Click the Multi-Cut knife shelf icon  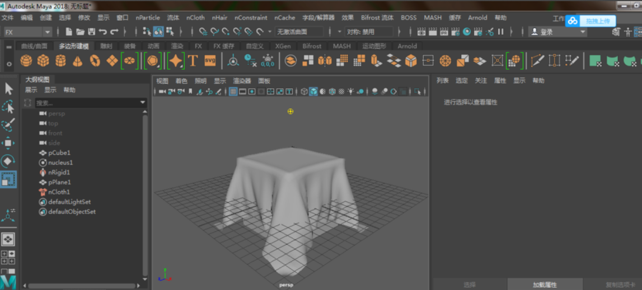(x=537, y=61)
